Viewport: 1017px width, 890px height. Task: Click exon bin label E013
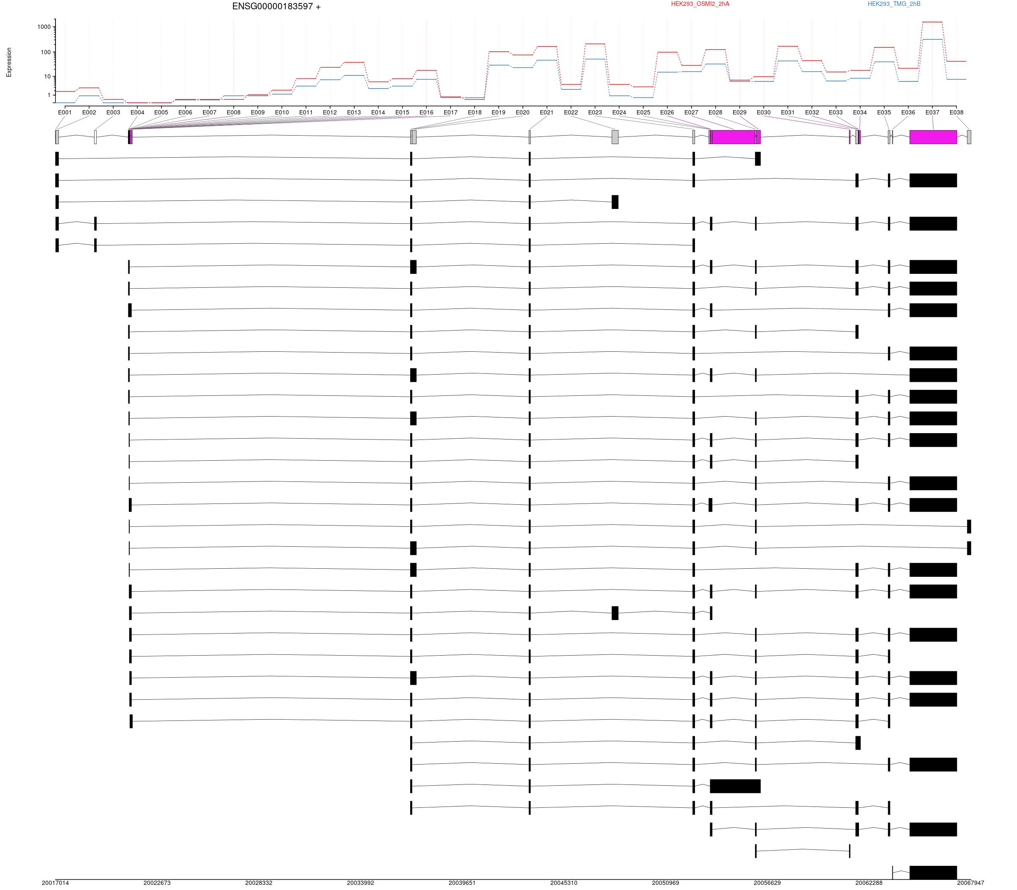point(354,113)
